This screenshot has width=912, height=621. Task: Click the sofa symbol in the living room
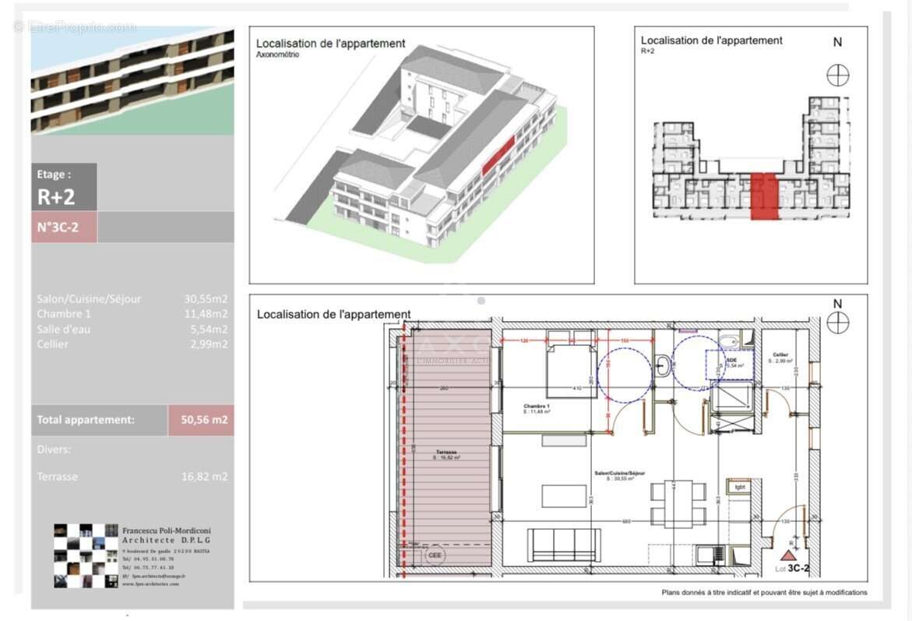pyautogui.click(x=564, y=545)
